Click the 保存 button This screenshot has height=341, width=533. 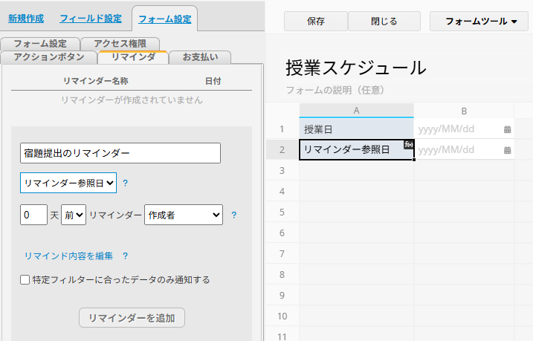(x=315, y=22)
